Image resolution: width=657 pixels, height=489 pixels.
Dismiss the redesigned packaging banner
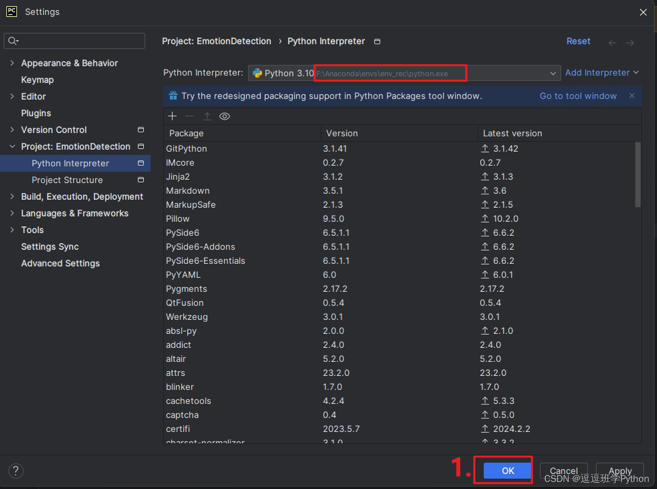632,96
